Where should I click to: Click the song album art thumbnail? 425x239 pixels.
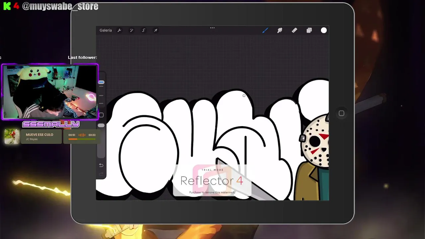tap(12, 136)
